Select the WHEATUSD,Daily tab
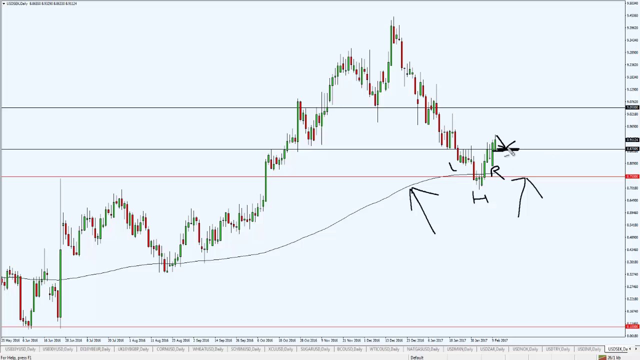 [x=207, y=349]
